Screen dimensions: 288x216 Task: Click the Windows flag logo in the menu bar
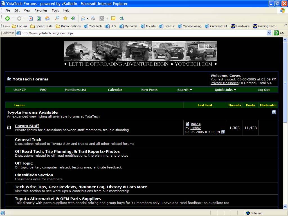click(282, 10)
